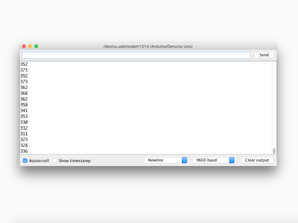Viewport: 298px width, 223px height.
Task: Disable the Autoscroll checkbox
Action: 25,161
